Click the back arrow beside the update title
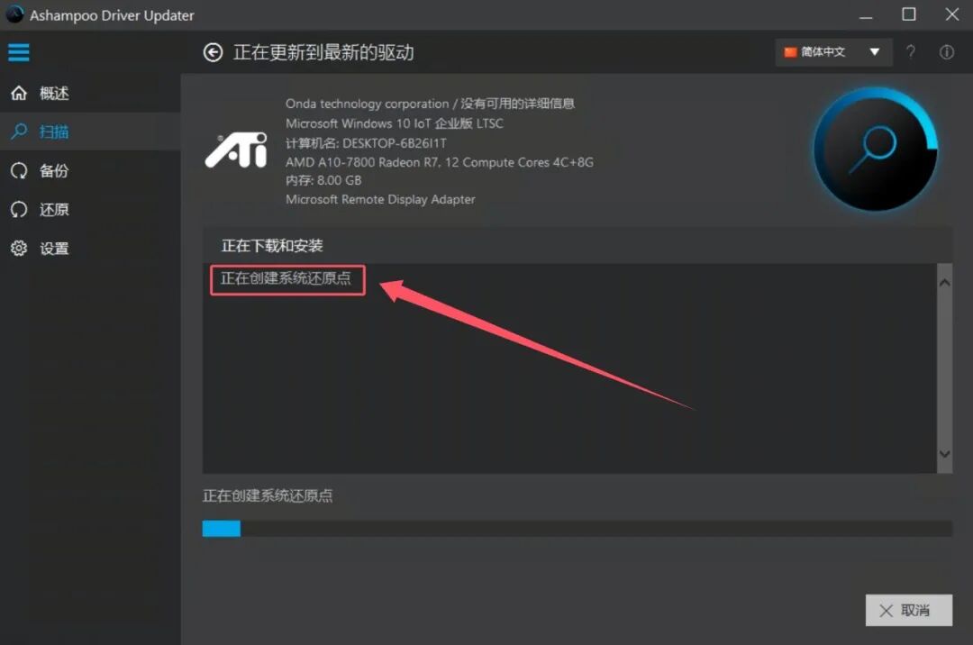Screen dimensions: 973x645 213,52
